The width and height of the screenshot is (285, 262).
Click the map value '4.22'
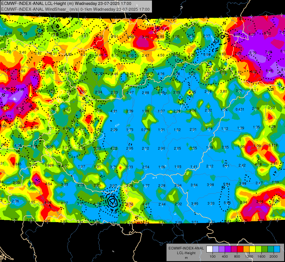[114, 148]
